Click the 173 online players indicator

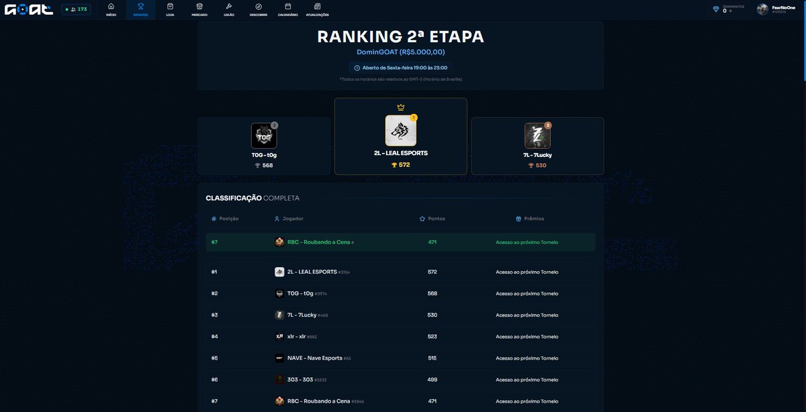pyautogui.click(x=77, y=9)
